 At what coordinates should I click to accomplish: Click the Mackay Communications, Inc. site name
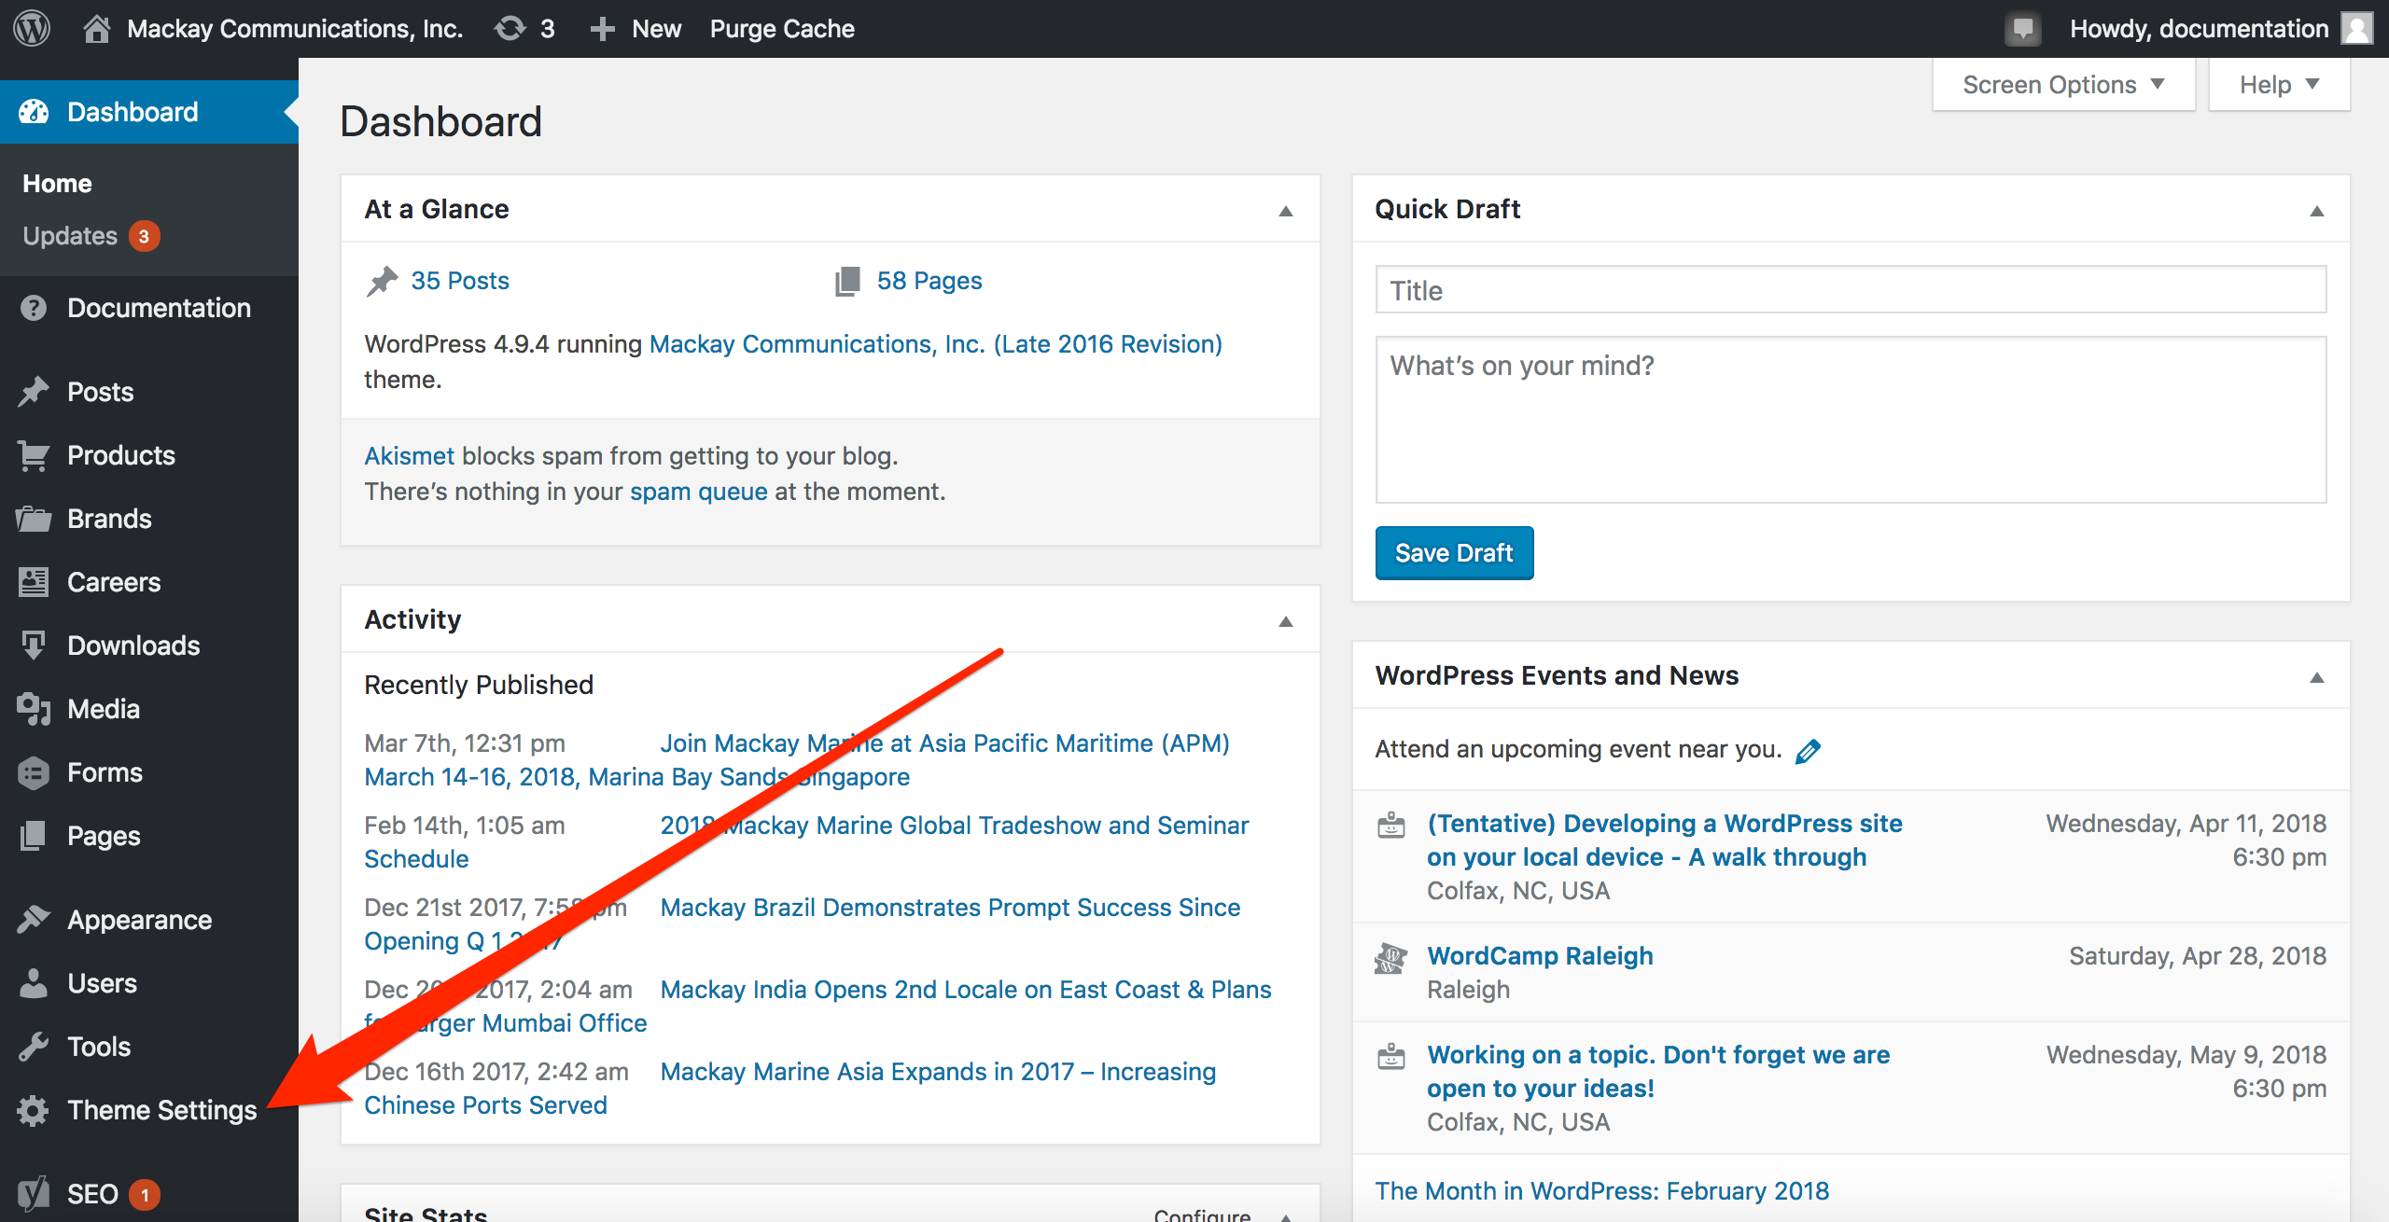tap(295, 29)
